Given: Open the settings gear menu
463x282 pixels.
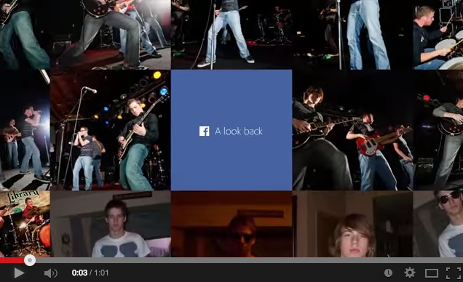Looking at the screenshot, I should pyautogui.click(x=410, y=273).
